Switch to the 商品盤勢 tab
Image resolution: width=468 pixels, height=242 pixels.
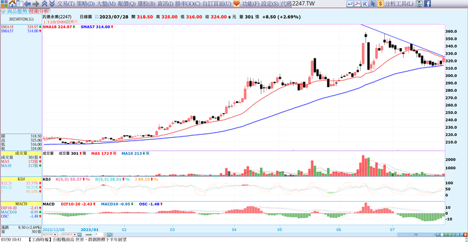point(17,11)
